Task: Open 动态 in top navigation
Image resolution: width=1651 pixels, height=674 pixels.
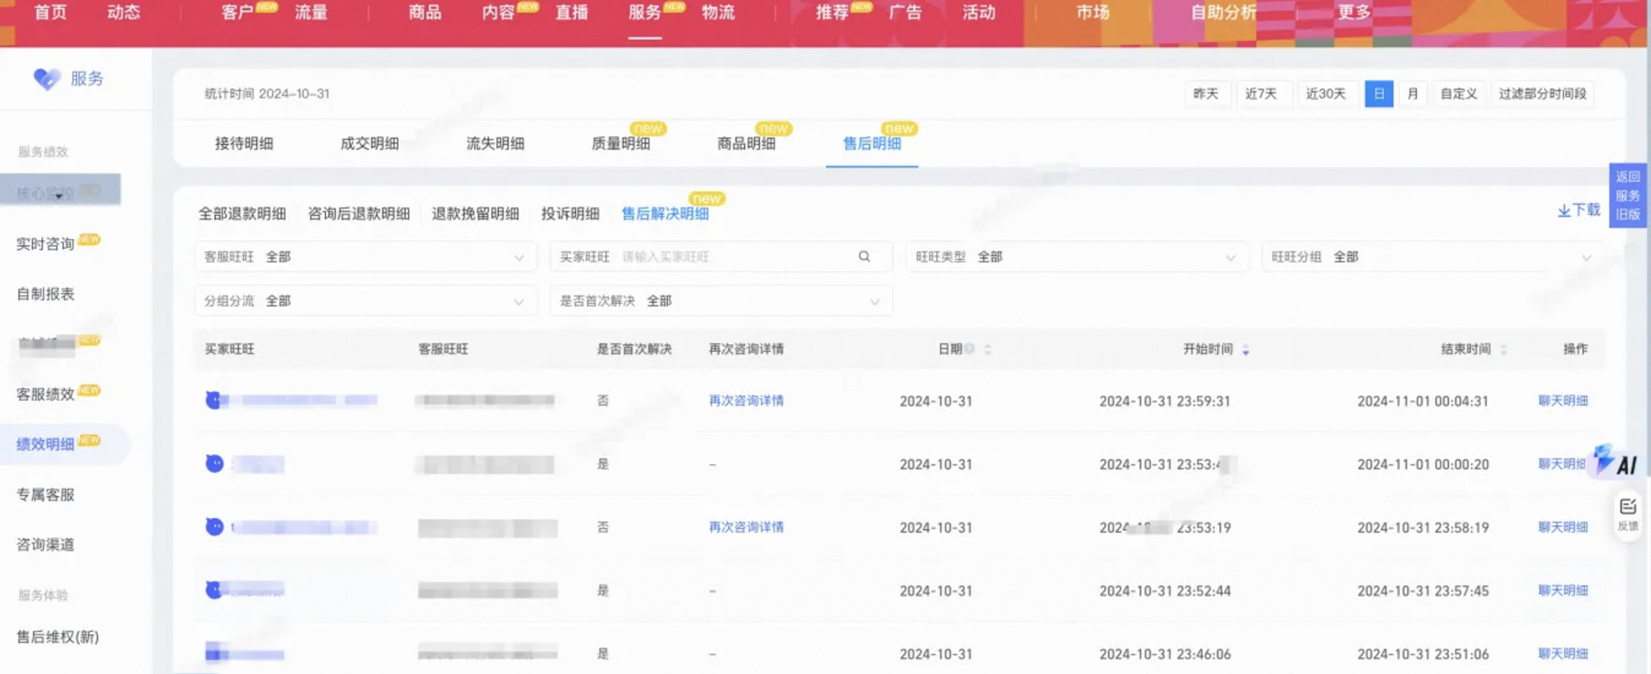Action: (123, 13)
